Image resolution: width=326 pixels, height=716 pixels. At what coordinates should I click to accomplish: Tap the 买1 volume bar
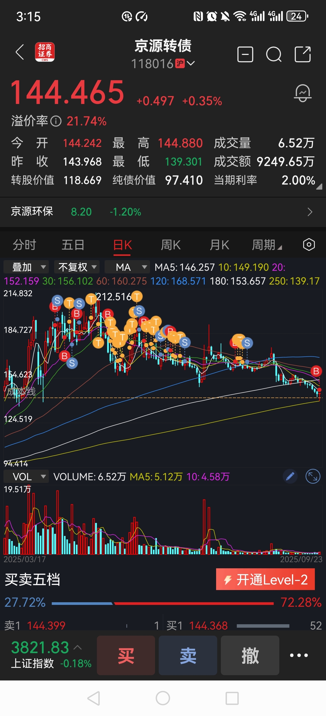(263, 626)
